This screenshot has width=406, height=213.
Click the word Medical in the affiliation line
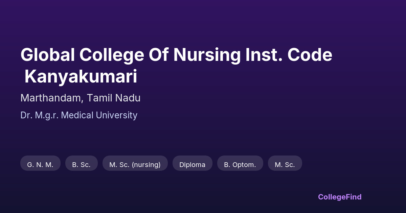78,115
